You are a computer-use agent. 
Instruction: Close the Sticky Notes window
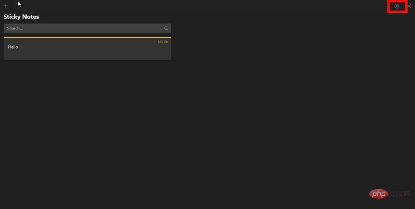[409, 6]
